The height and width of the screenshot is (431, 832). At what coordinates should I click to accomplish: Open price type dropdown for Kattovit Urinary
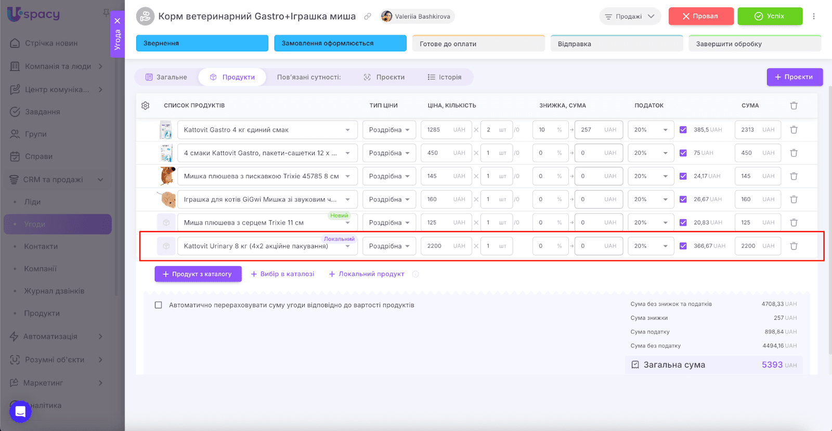coord(389,246)
